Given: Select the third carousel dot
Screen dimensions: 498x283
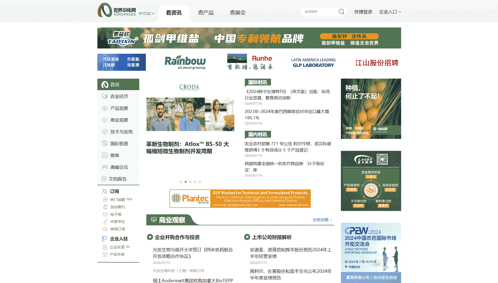Looking at the screenshot, I should 190,182.
